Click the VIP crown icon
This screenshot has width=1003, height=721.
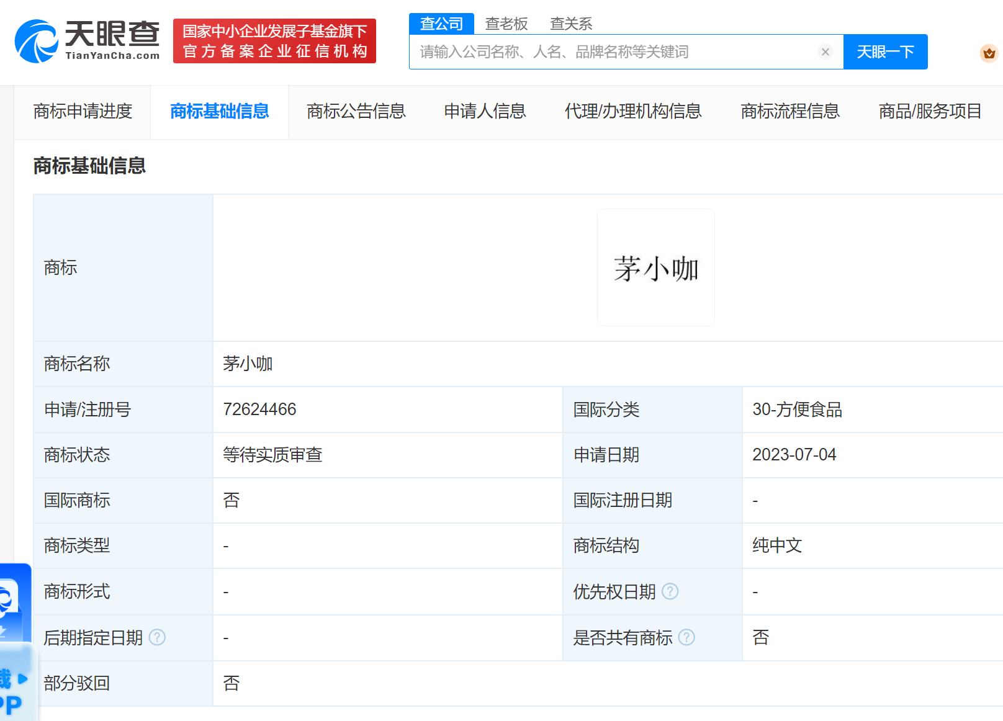989,53
